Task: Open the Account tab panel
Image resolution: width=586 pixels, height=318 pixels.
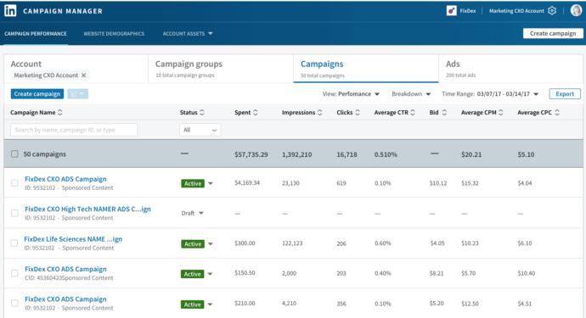Action: tap(76, 69)
